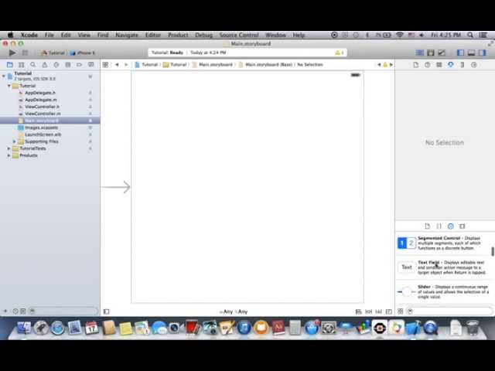Open the Symbol navigator tab
The height and width of the screenshot is (371, 495).
(x=21, y=65)
